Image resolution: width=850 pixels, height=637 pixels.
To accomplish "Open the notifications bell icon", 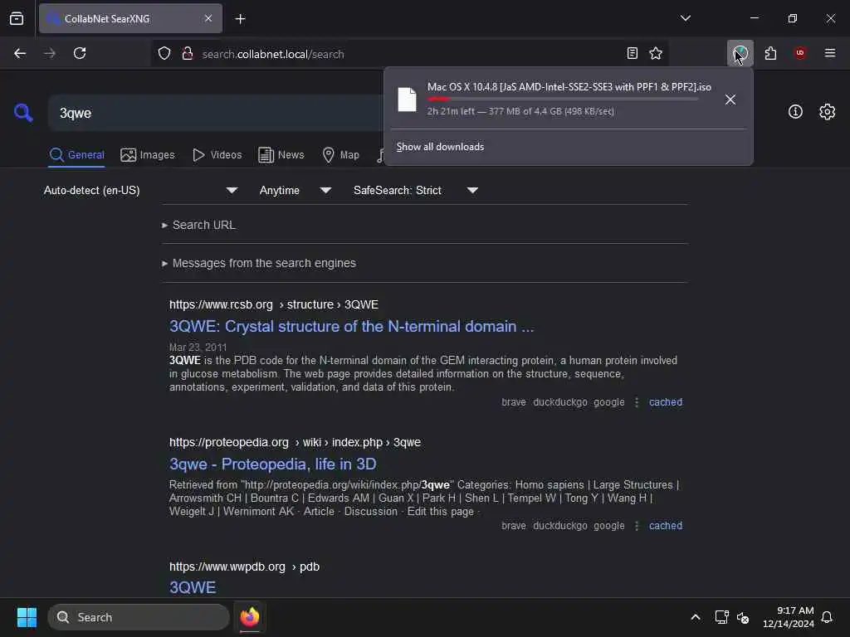I will [x=827, y=617].
